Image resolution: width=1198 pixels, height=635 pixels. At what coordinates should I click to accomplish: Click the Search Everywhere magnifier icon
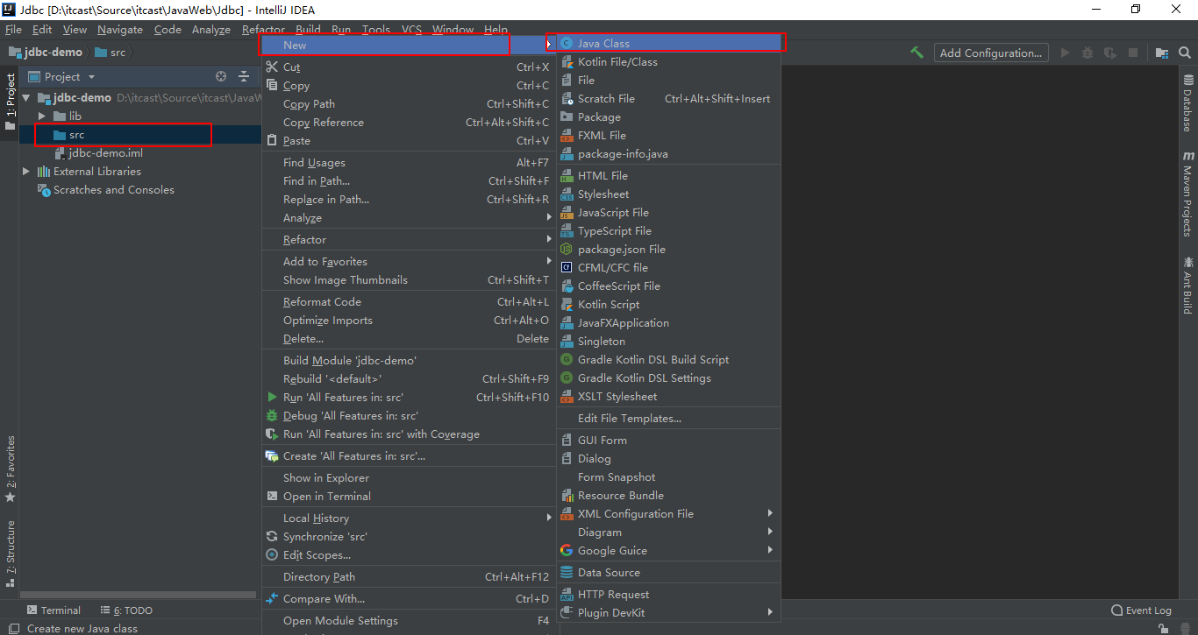(x=1185, y=53)
